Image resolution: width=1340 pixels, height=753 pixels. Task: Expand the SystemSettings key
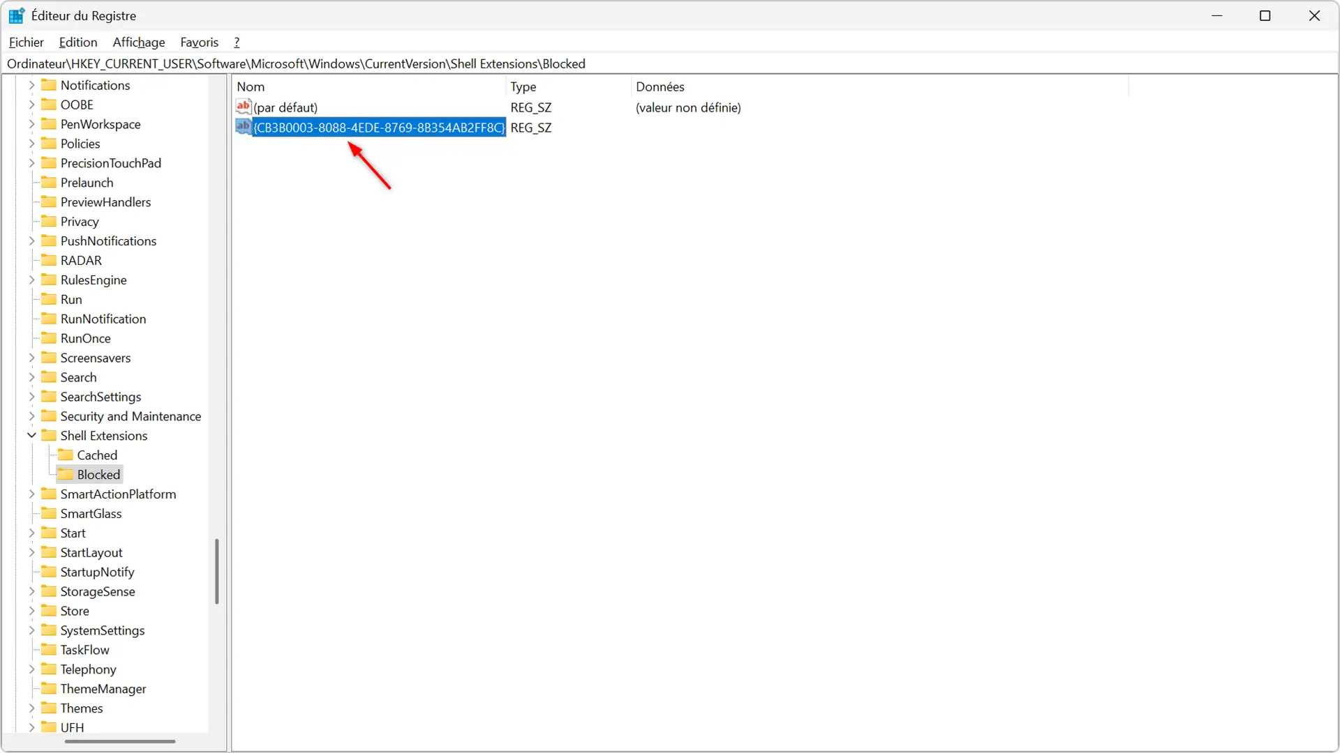click(x=31, y=630)
